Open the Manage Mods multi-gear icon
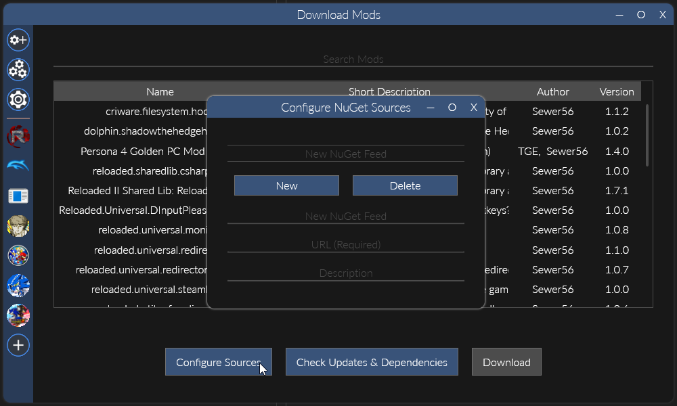677x406 pixels. pyautogui.click(x=18, y=70)
